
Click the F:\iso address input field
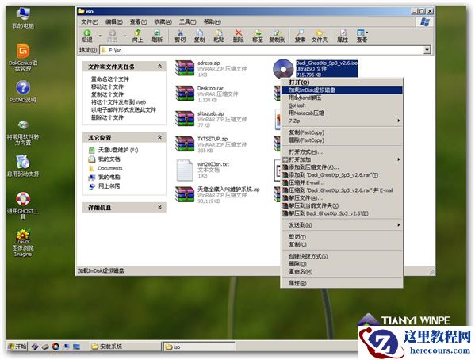tap(262, 50)
